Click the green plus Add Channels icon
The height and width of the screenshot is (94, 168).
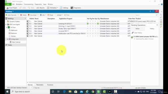tap(6, 15)
